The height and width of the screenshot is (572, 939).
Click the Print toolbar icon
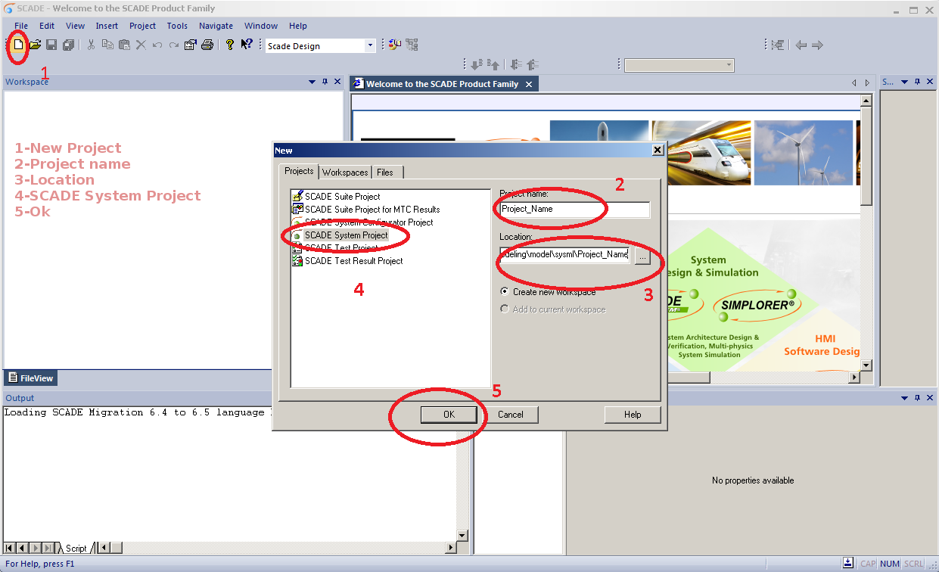[207, 45]
